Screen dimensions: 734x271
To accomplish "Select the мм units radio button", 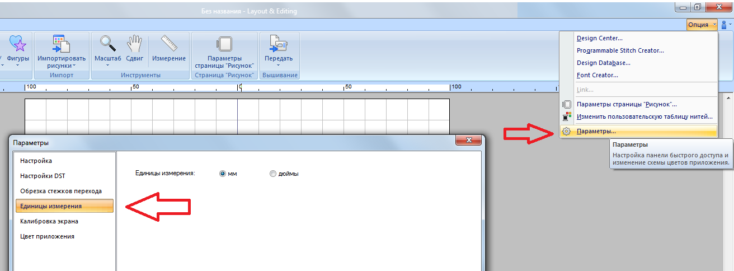I will click(x=223, y=174).
